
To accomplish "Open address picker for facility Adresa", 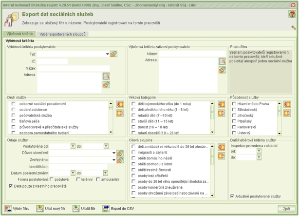I will coord(222,61).
